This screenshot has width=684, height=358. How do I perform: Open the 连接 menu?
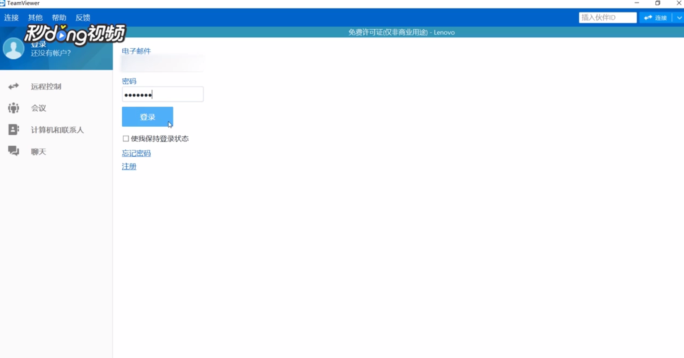coord(12,18)
